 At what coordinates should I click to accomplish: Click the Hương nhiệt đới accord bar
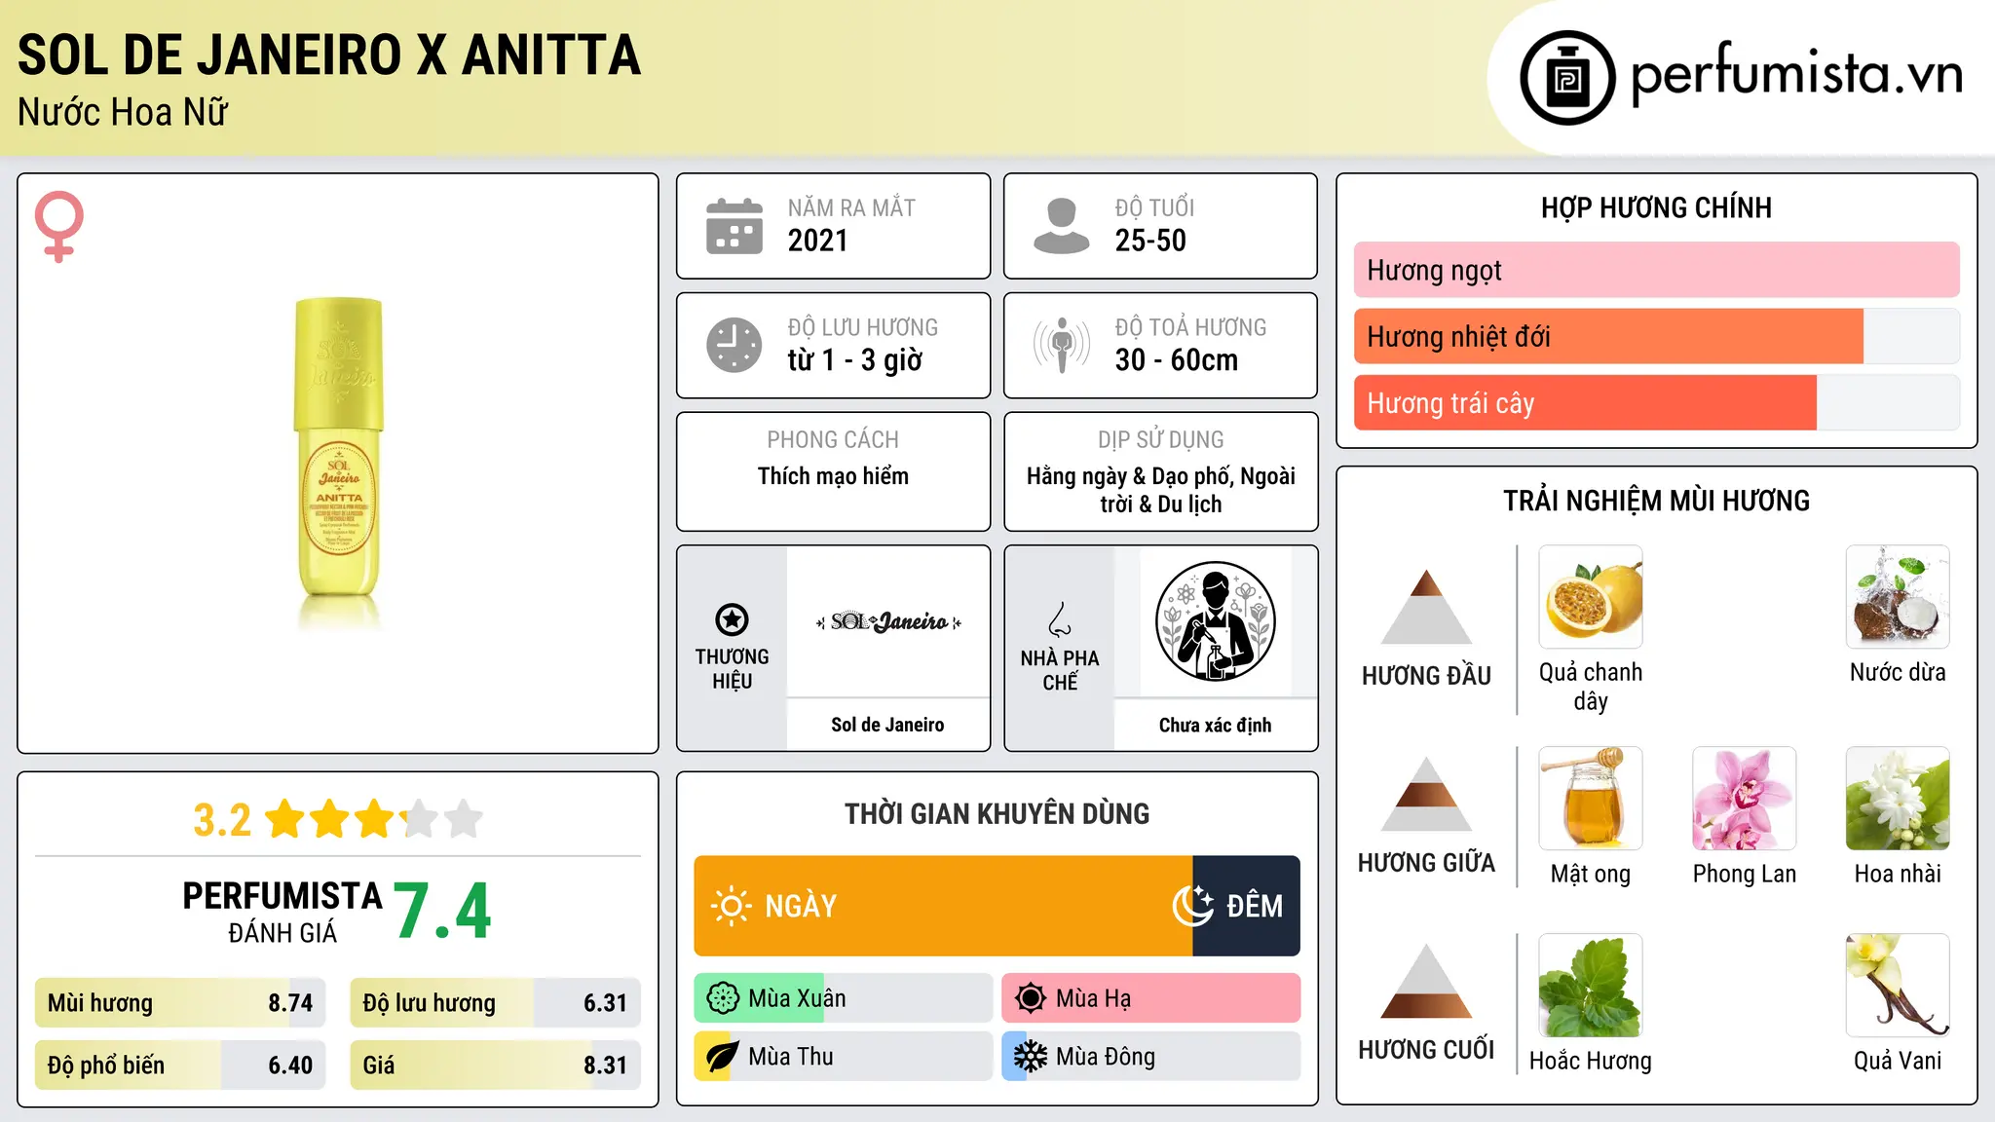click(1656, 336)
